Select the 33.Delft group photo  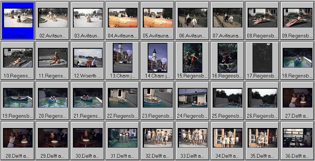[x=192, y=138]
